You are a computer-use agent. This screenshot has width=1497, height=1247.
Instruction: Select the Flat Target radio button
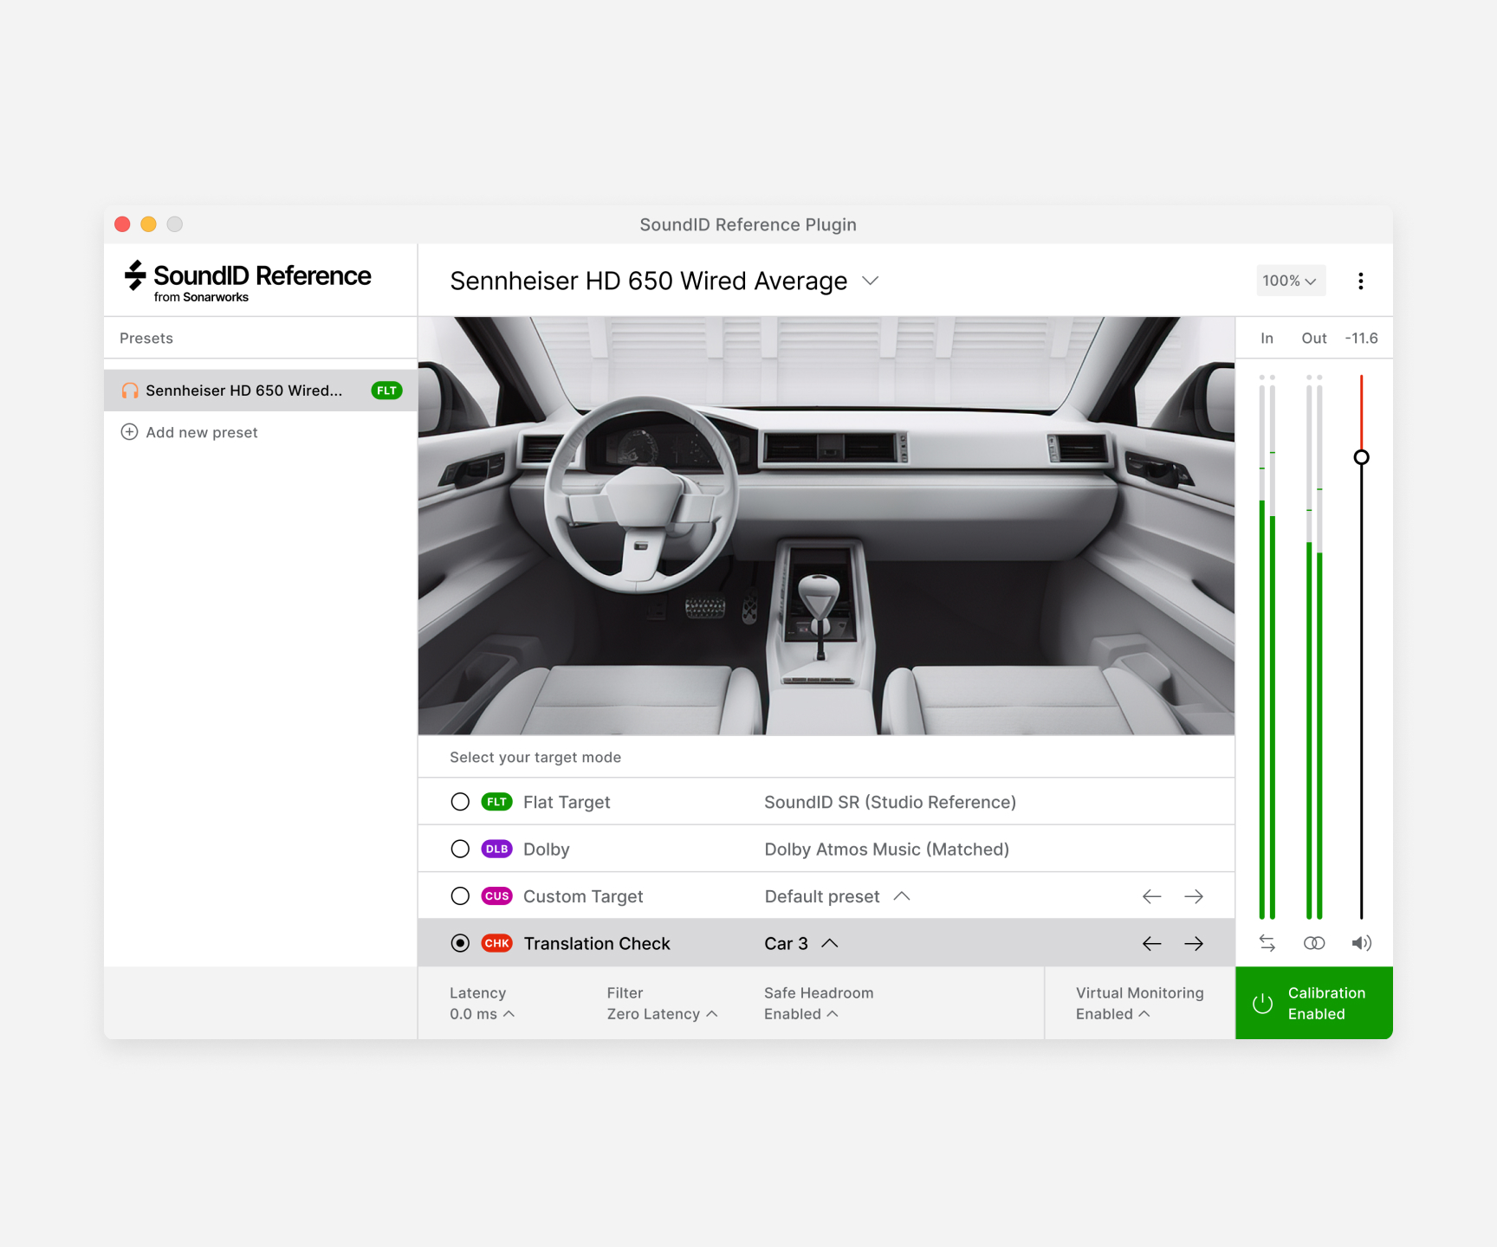[x=460, y=801]
